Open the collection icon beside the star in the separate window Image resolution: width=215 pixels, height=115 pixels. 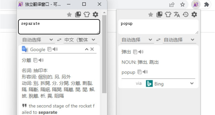[x=78, y=14]
